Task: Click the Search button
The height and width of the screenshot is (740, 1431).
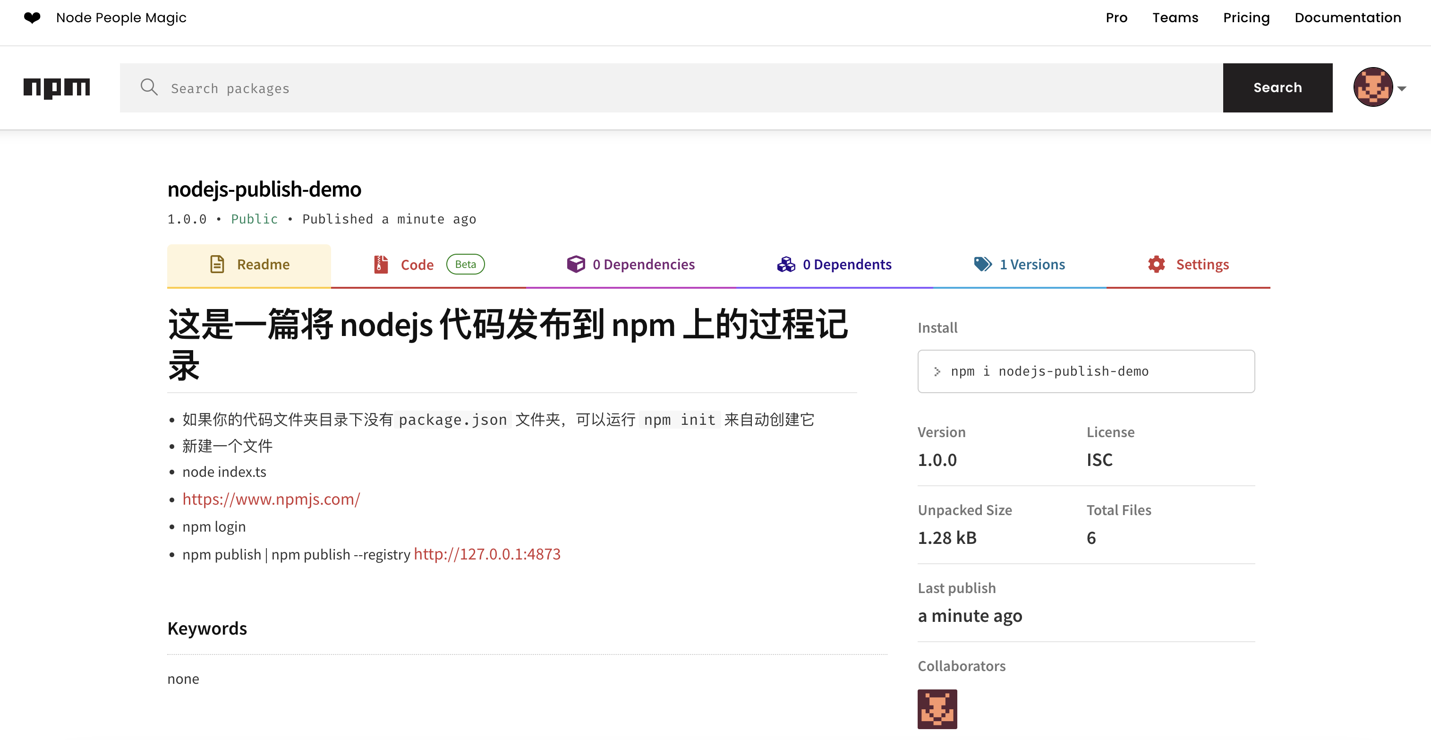Action: point(1277,88)
